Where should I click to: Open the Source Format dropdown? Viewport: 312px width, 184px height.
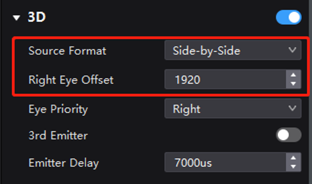(x=233, y=50)
